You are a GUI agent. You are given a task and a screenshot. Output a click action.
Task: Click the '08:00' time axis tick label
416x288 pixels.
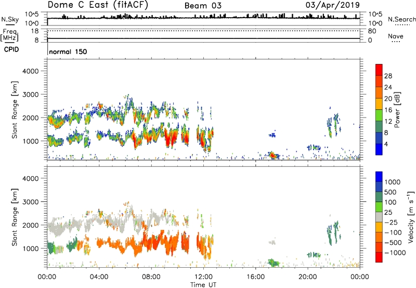151,277
